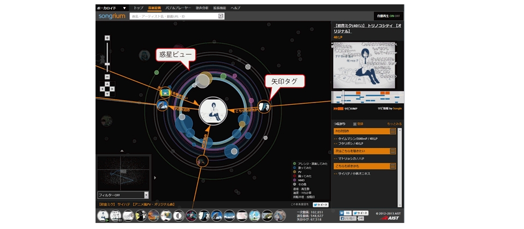
Task: Click the songrium logo
Action: (x=112, y=16)
